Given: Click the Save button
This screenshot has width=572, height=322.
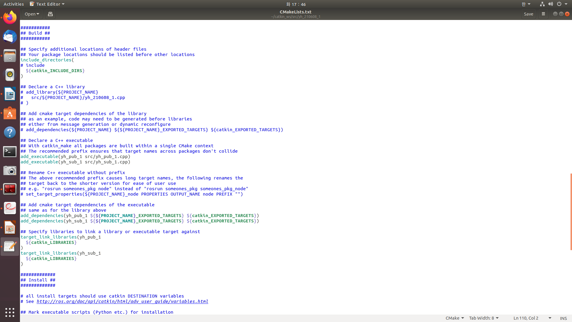Looking at the screenshot, I should 528,14.
